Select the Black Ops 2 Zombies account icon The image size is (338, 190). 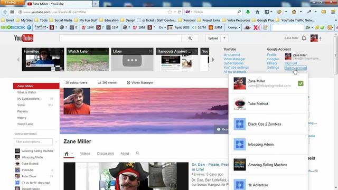239,124
